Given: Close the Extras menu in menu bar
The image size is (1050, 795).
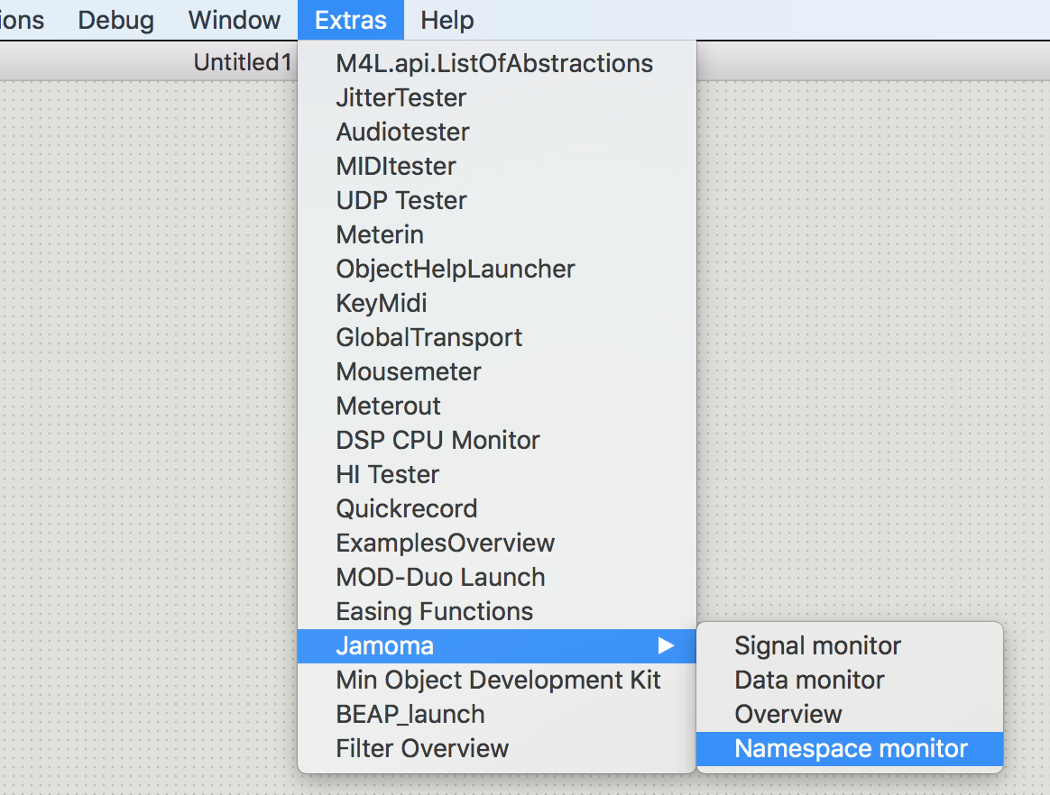Looking at the screenshot, I should (351, 20).
